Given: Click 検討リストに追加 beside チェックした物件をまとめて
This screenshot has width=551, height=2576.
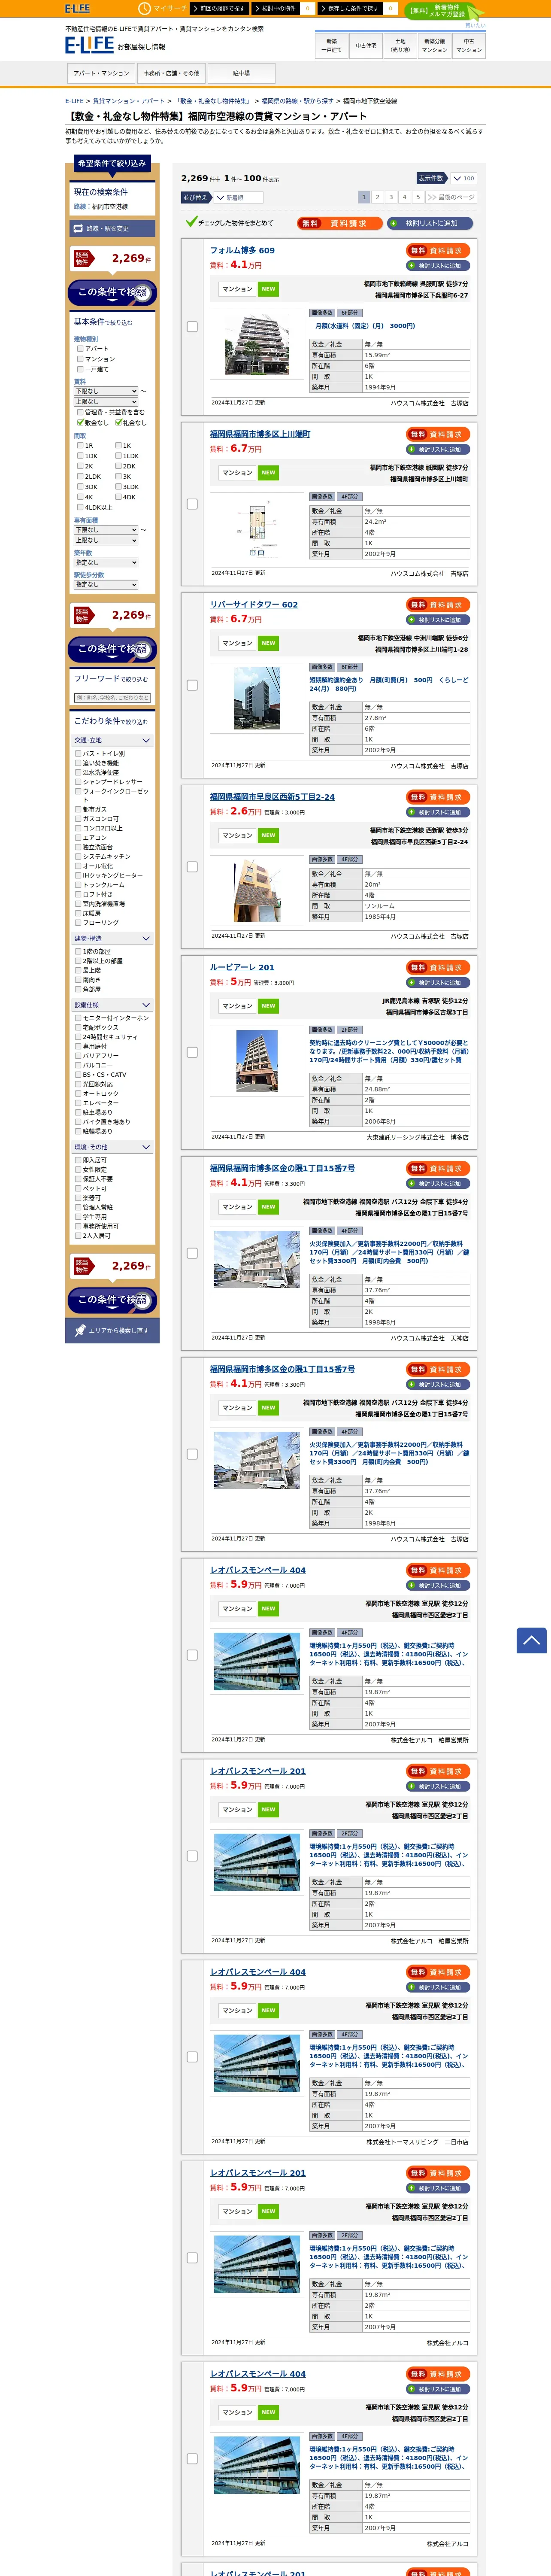Looking at the screenshot, I should tap(430, 223).
